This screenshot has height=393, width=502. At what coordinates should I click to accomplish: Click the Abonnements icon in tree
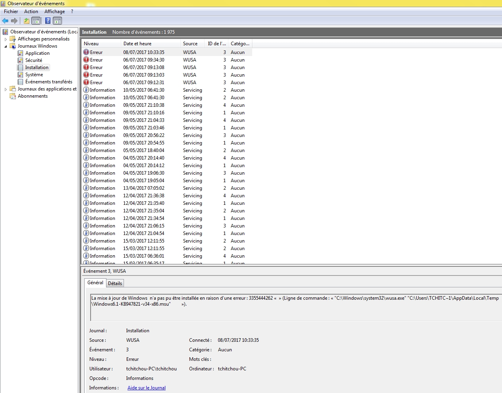pos(13,96)
